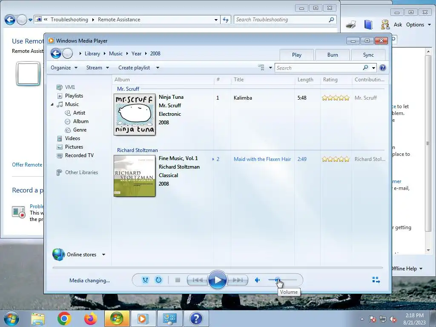Switch to Now Playing view
Screen dimensions: 436x327
(x=376, y=280)
